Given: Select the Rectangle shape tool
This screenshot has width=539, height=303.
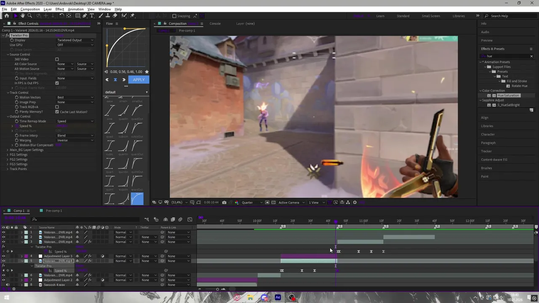Looking at the screenshot, I should coord(77,16).
